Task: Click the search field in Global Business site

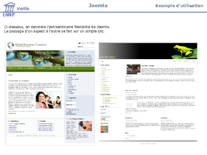Action: point(86,47)
